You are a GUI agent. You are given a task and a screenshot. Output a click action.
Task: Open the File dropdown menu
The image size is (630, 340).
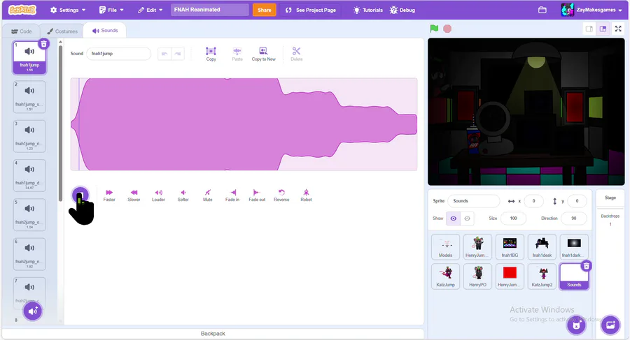[111, 10]
